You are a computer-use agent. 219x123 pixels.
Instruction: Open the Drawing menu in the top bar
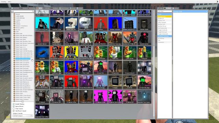(x=4, y=2)
